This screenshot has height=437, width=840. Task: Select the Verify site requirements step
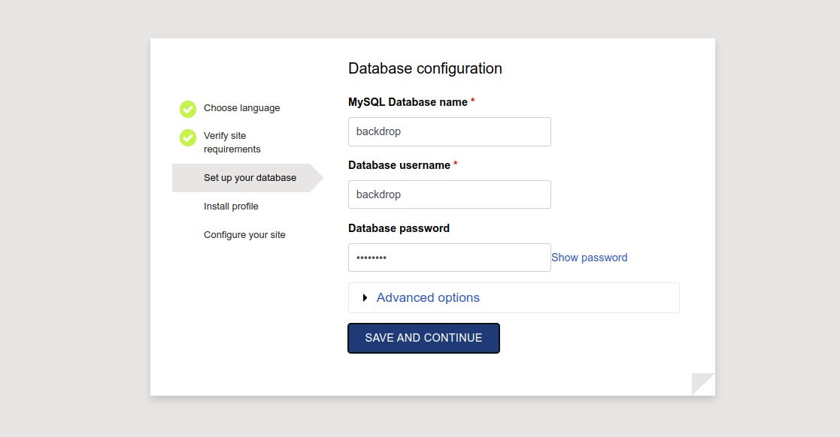coord(232,143)
